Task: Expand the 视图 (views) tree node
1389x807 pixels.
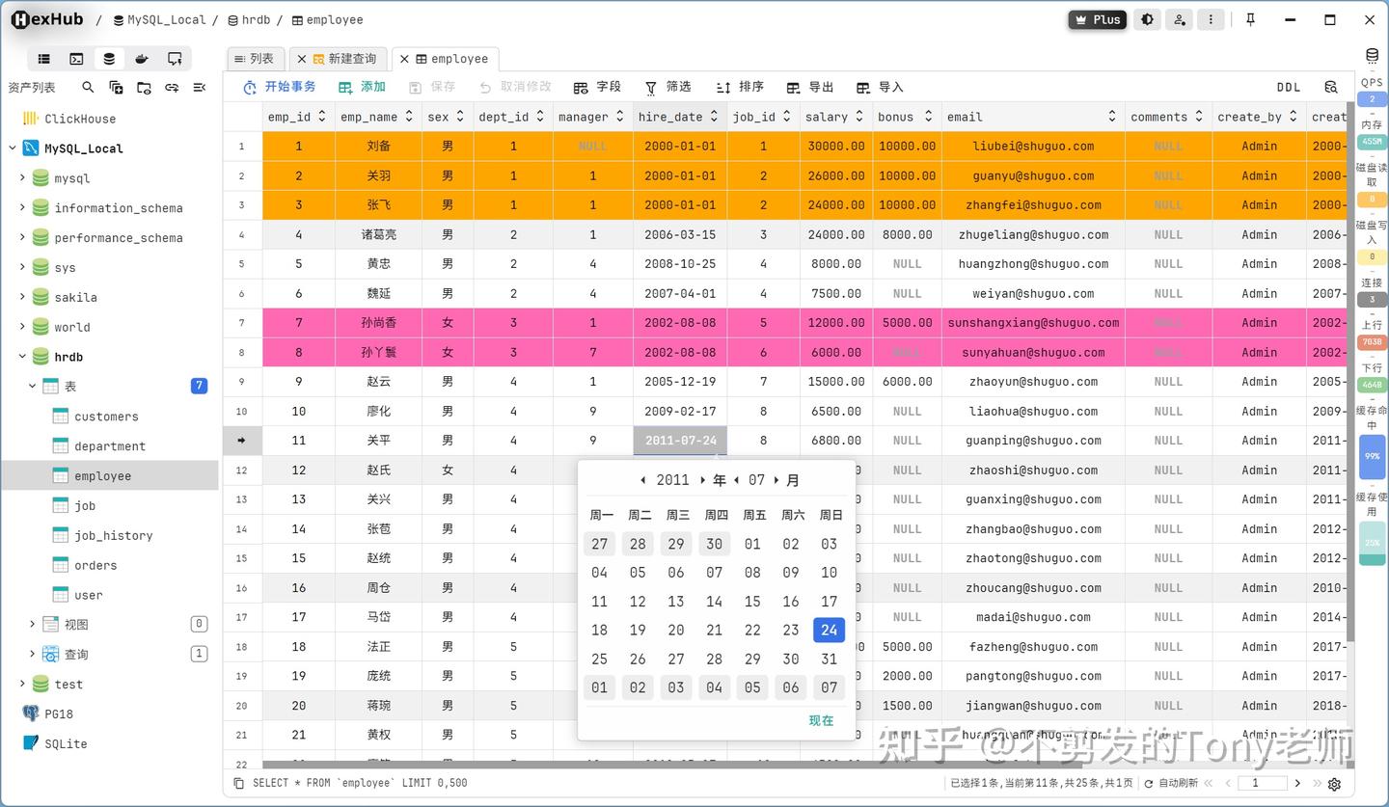Action: [x=32, y=624]
